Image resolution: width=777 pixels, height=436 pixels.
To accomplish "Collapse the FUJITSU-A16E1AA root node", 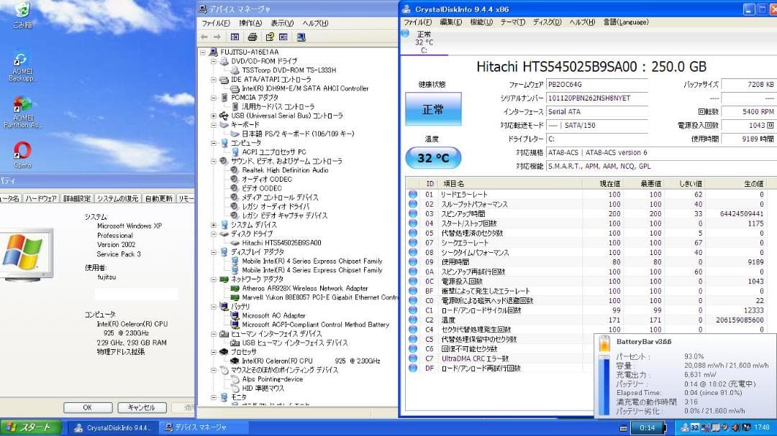I will tap(204, 52).
